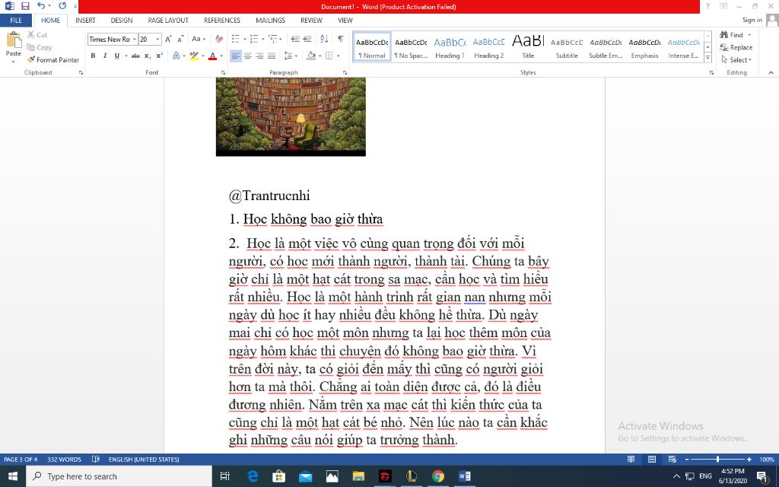Click the Clear All Formatting icon

coord(219,40)
